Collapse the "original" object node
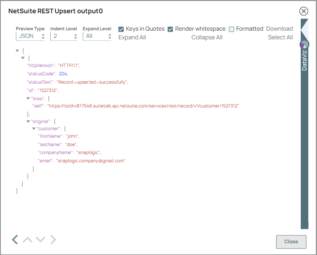Screen dimensions: 317x255 28,121
